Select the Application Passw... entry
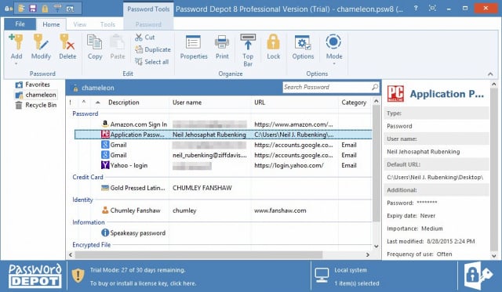This screenshot has width=502, height=292. click(223, 135)
